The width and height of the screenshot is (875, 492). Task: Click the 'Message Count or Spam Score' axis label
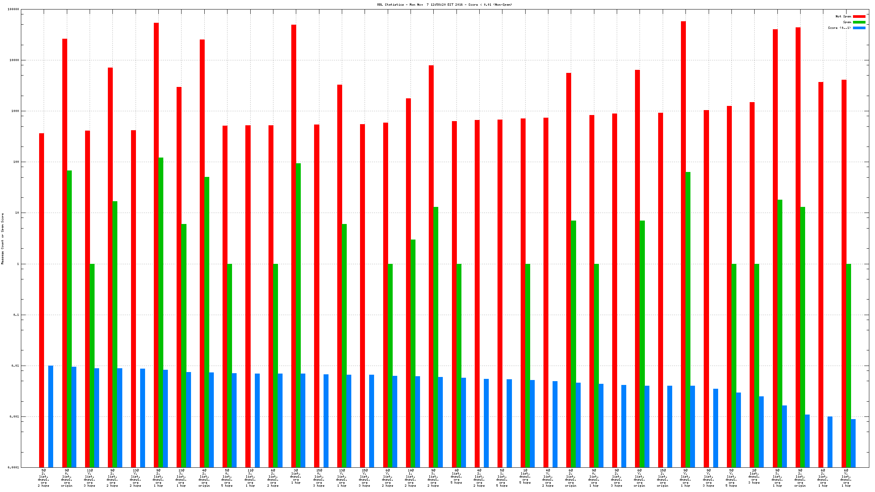(2, 238)
